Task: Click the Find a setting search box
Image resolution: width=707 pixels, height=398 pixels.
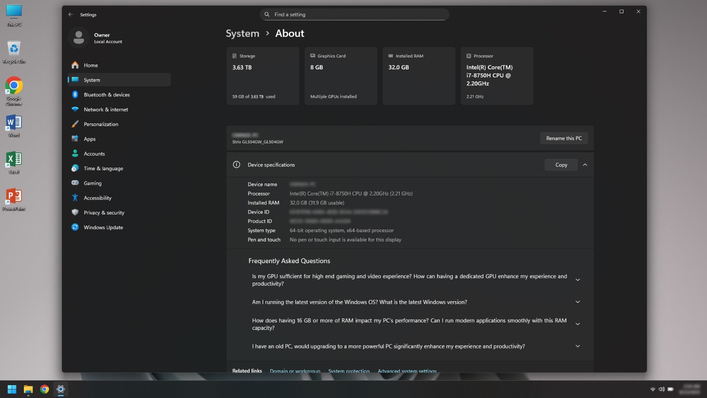Action: pos(354,15)
